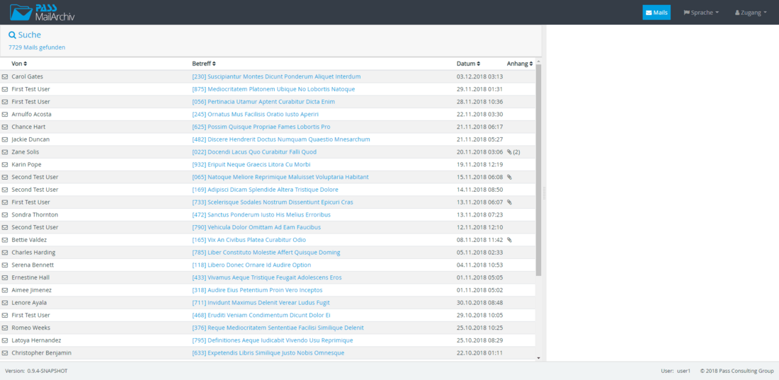Click the PASS MailArchiv logo
The width and height of the screenshot is (779, 380).
click(x=42, y=12)
